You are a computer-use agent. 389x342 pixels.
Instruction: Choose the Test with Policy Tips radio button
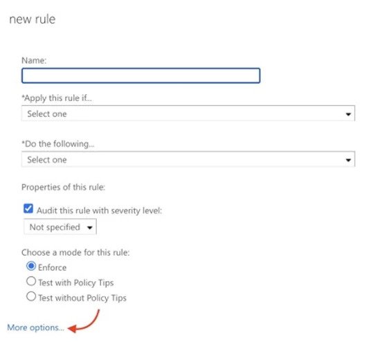[31, 281]
